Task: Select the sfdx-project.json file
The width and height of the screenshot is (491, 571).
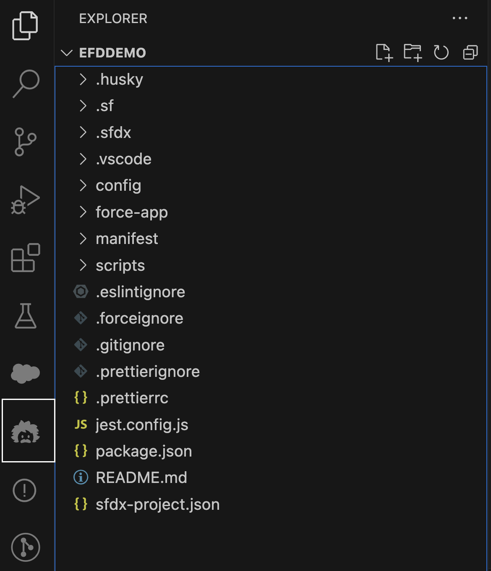Action: point(157,504)
